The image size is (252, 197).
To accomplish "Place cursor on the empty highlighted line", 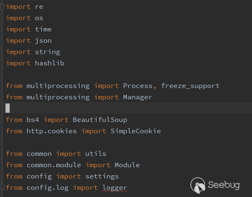I will tap(127, 108).
